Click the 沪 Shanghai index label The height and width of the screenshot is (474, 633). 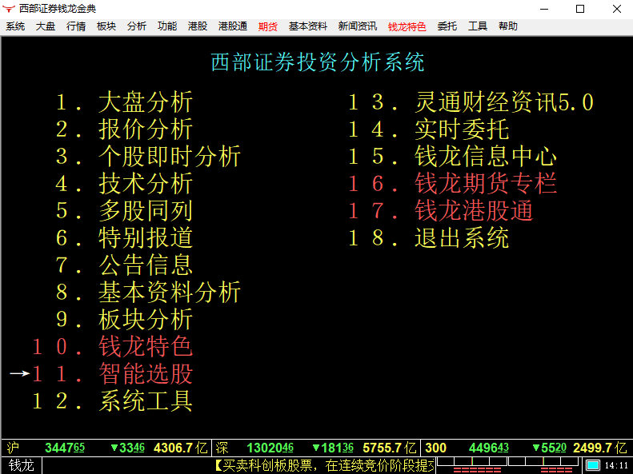(x=13, y=448)
